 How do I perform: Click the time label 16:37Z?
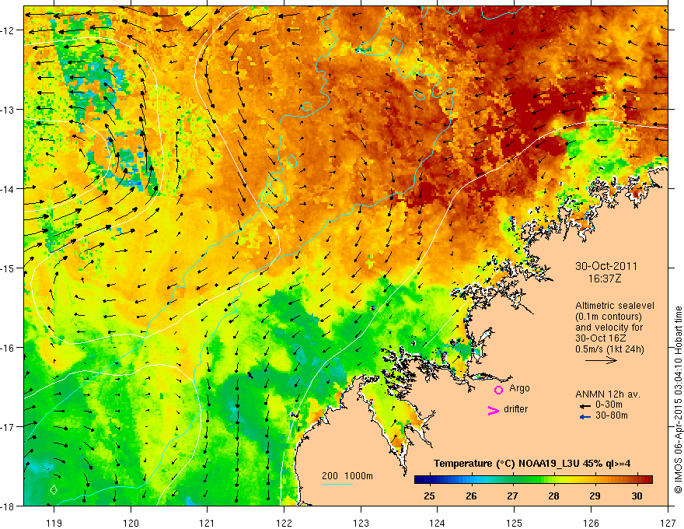[604, 279]
